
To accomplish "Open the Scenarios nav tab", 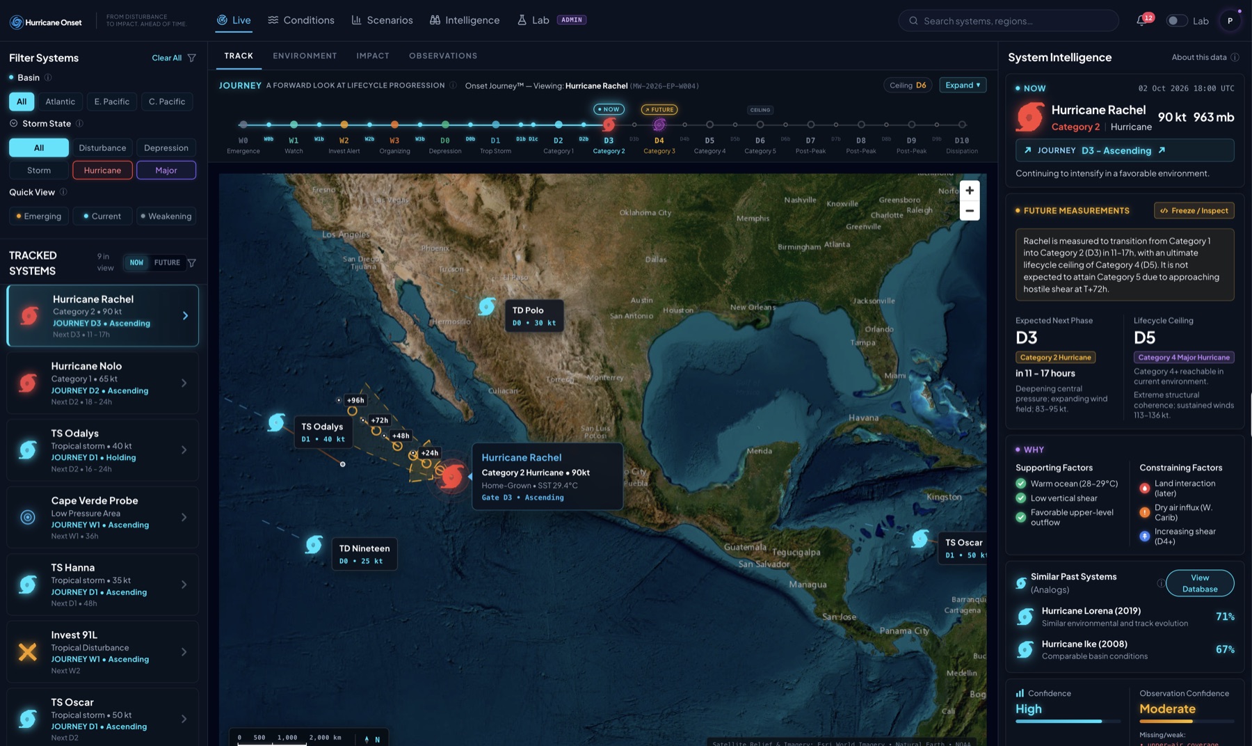I will pos(382,20).
